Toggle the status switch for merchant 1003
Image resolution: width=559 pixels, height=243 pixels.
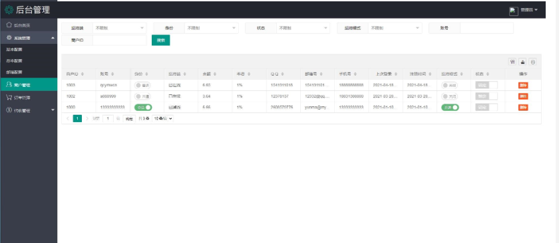[486, 86]
